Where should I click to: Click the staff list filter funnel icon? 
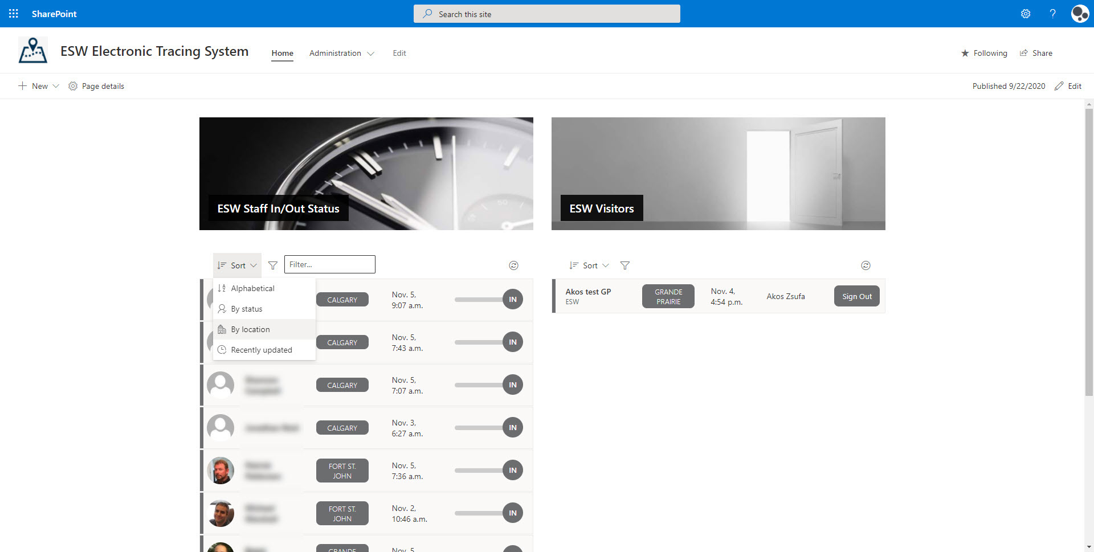273,265
